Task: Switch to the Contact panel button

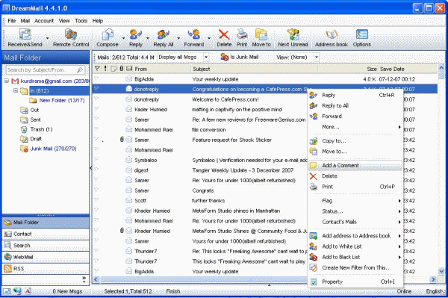Action: tap(46, 234)
